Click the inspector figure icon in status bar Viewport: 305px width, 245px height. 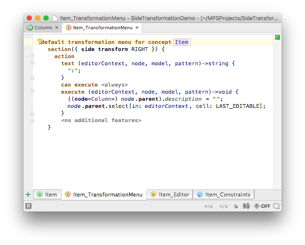point(246,206)
